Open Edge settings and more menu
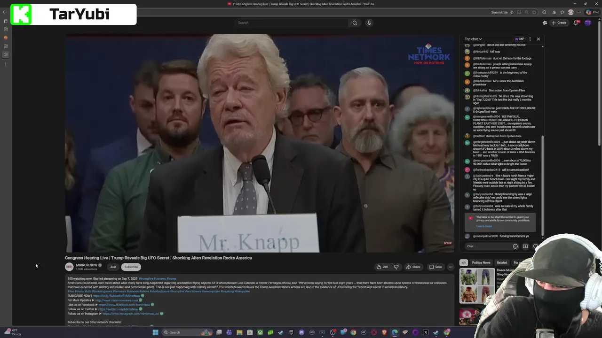This screenshot has width=602, height=338. [x=579, y=12]
